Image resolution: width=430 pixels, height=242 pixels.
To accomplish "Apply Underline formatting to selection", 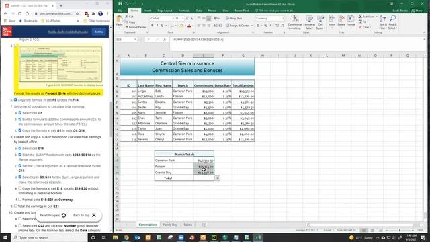I will [162, 26].
